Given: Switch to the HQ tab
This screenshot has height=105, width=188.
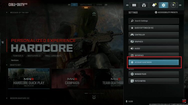Looking at the screenshot, I should coord(74,5).
